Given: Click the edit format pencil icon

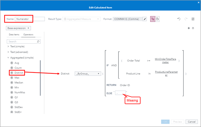Looking at the screenshot, I should 145,19.
